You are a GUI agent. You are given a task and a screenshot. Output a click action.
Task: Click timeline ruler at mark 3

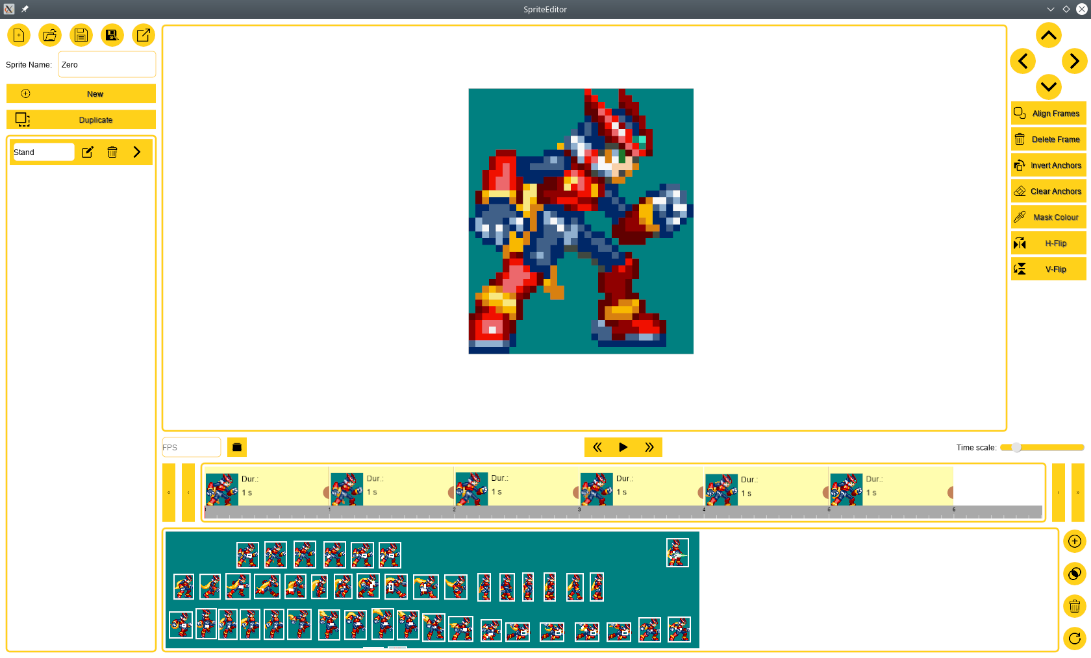click(579, 512)
